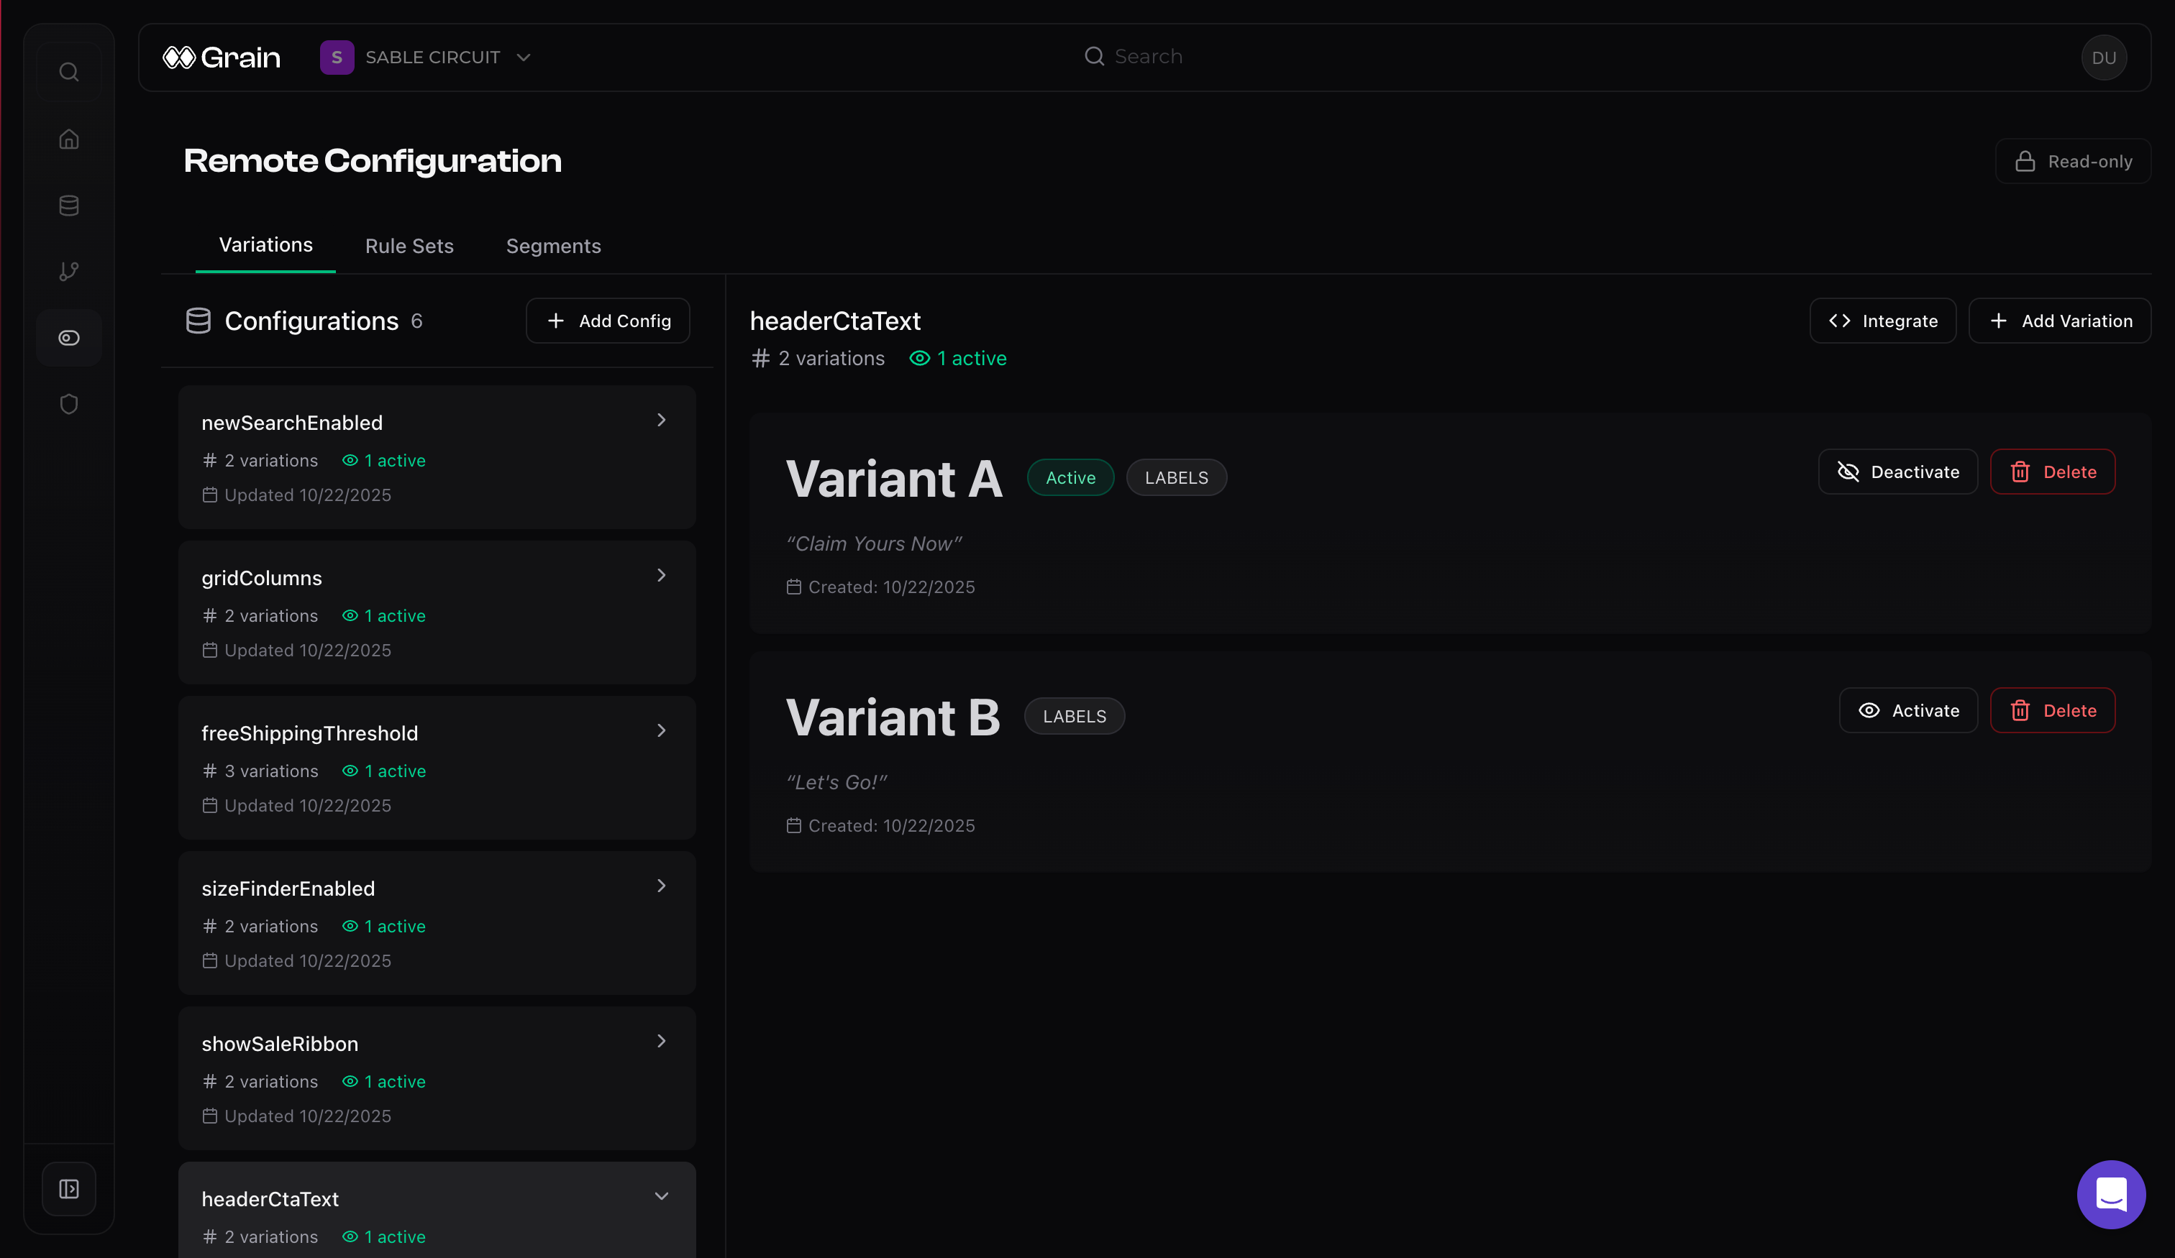This screenshot has height=1258, width=2175.
Task: Click the Integrate button
Action: (1882, 321)
